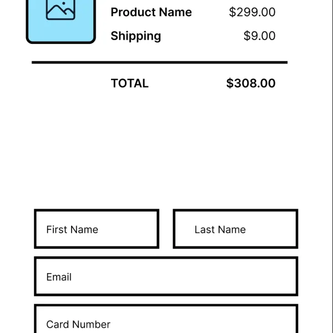Click the image placeholder icon
The height and width of the screenshot is (333, 333).
coord(60,10)
